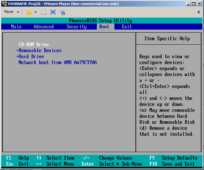
Task: Maximize the VMware Player window
Action: click(193, 4)
